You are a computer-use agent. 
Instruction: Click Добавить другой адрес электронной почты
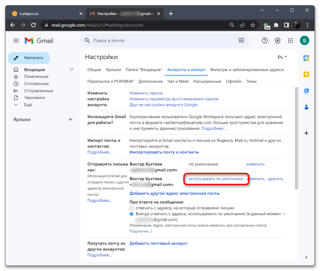coord(174,193)
